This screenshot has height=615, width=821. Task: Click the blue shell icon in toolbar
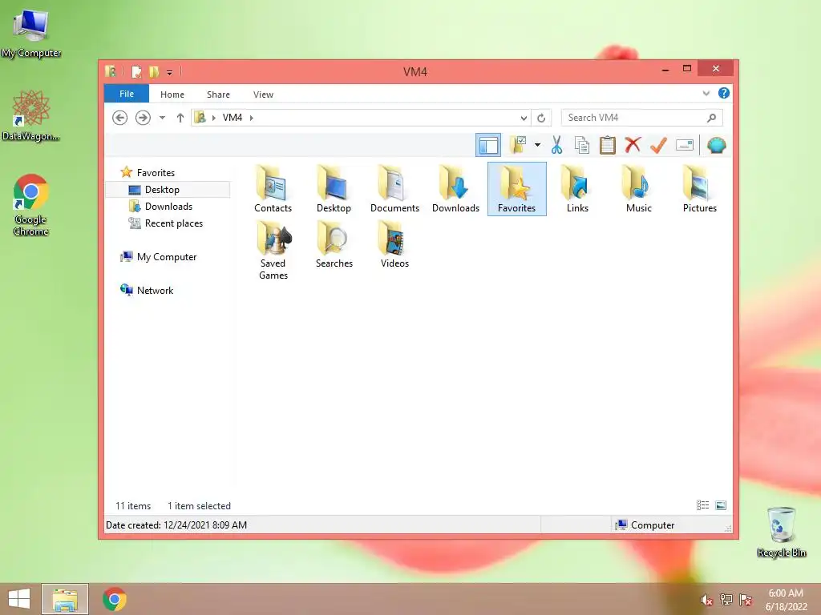tap(716, 145)
